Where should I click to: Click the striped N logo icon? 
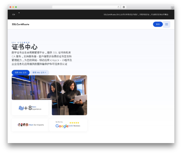tap(21, 108)
